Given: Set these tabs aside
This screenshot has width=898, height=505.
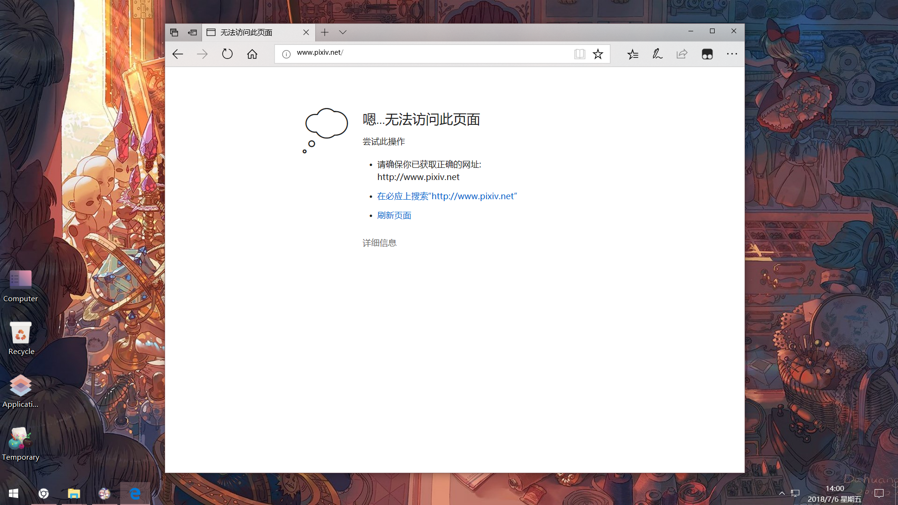Looking at the screenshot, I should [x=192, y=32].
